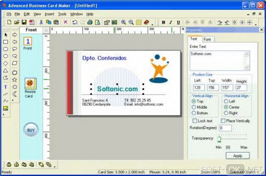Screen dimensions: 266x176
Task: Expand bottom toolbar overflow arrow
Action: [55, 167]
